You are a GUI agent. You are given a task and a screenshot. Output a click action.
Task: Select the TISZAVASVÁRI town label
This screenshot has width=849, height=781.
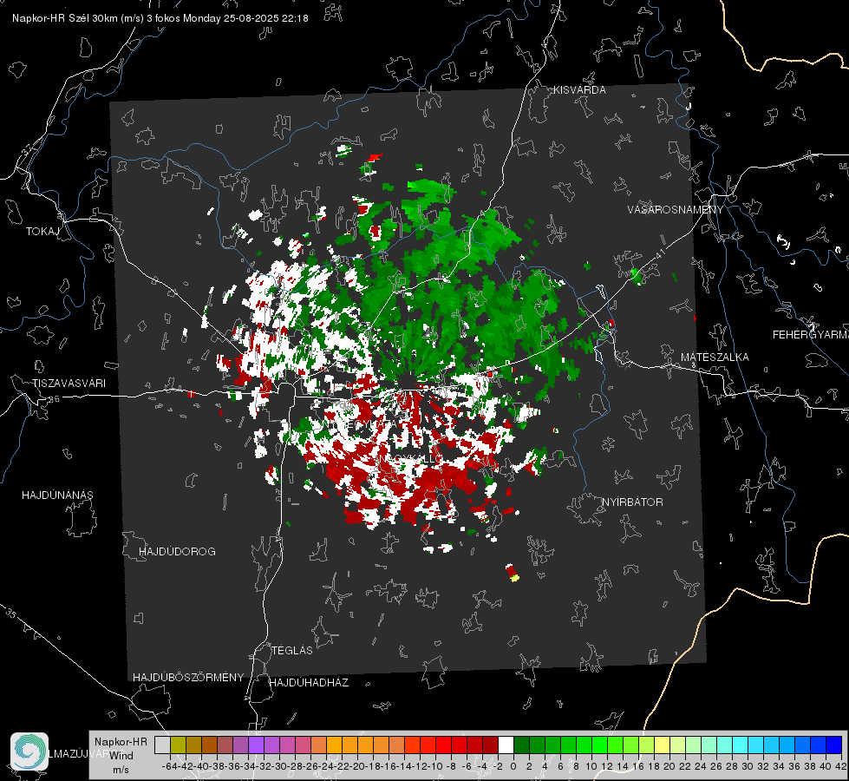point(69,384)
